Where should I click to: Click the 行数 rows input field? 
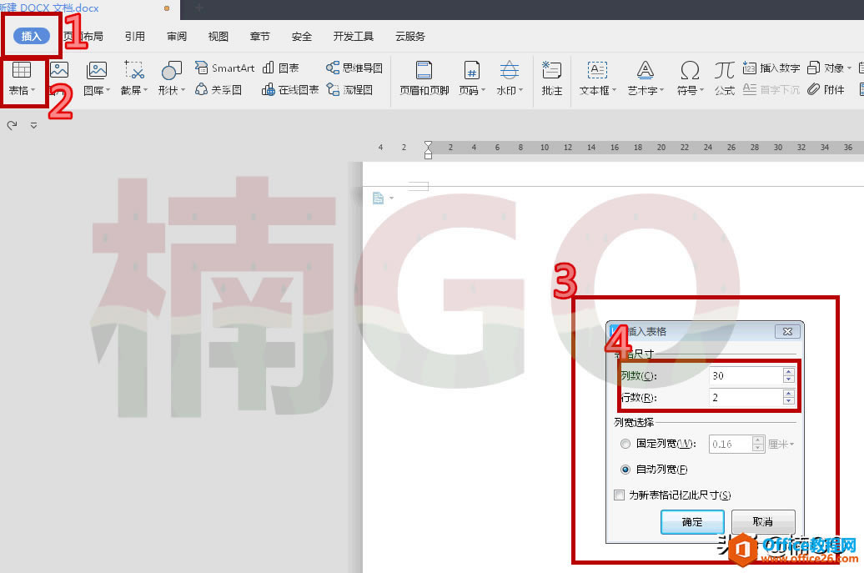coord(746,397)
